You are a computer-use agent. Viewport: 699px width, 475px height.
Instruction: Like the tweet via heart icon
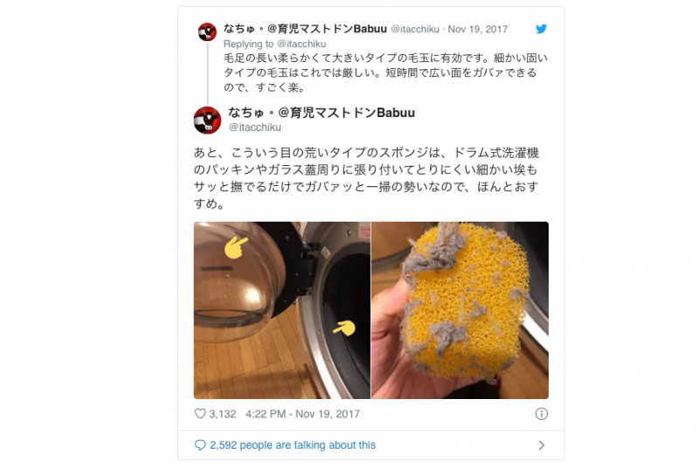click(x=200, y=414)
